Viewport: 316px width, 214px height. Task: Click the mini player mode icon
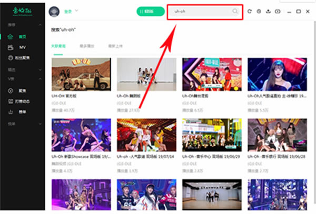point(278,11)
